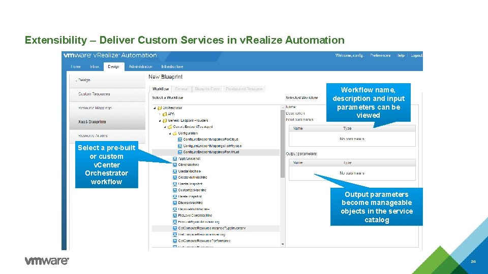Image resolution: width=488 pixels, height=274 pixels.
Task: Click the Name header of Input parameters table
Action: pos(298,128)
